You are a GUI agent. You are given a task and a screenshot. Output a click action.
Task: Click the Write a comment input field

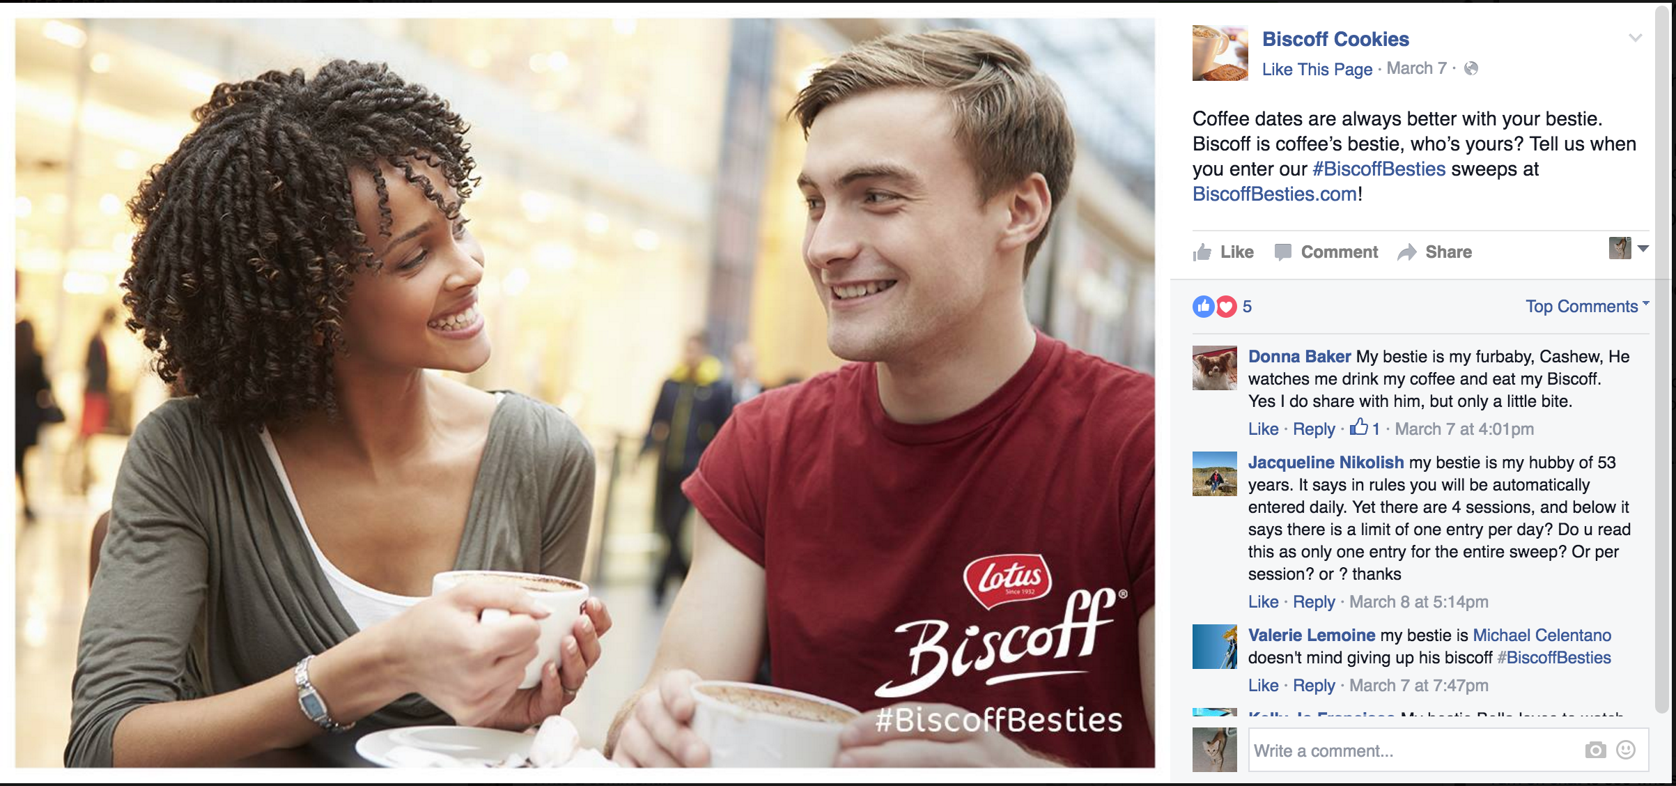pyautogui.click(x=1448, y=750)
